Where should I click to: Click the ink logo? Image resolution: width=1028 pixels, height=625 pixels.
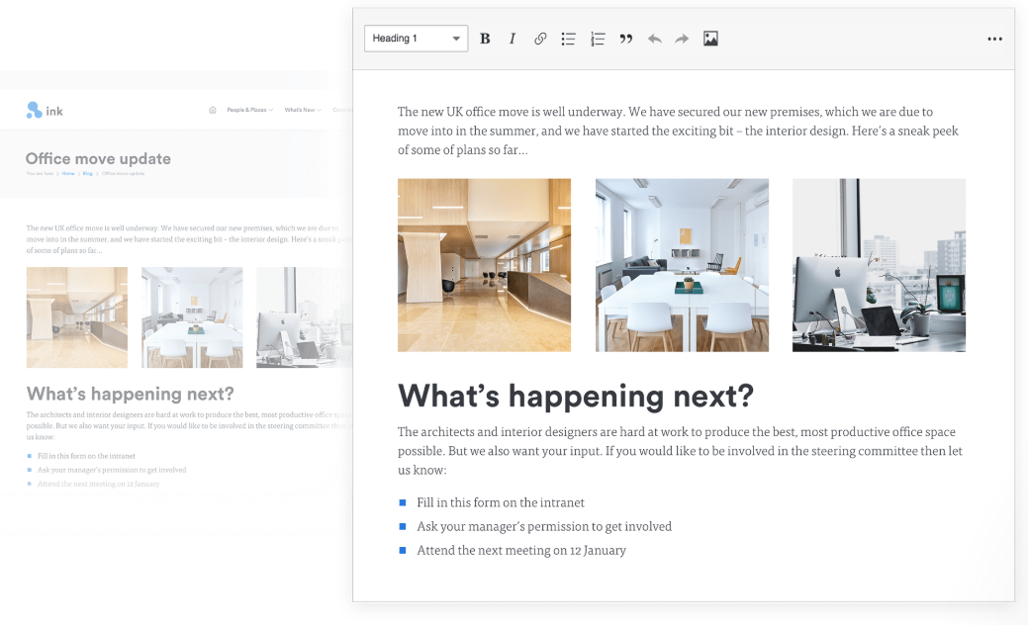45,109
